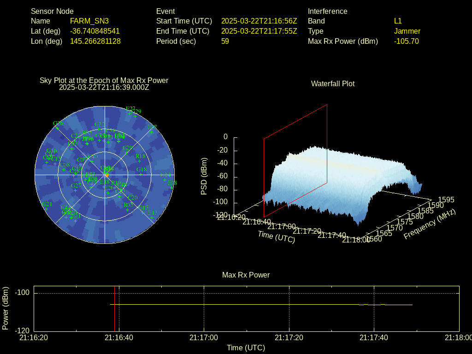Click the FARM_SN3 sensor name value
The height and width of the screenshot is (354, 472).
tap(89, 21)
